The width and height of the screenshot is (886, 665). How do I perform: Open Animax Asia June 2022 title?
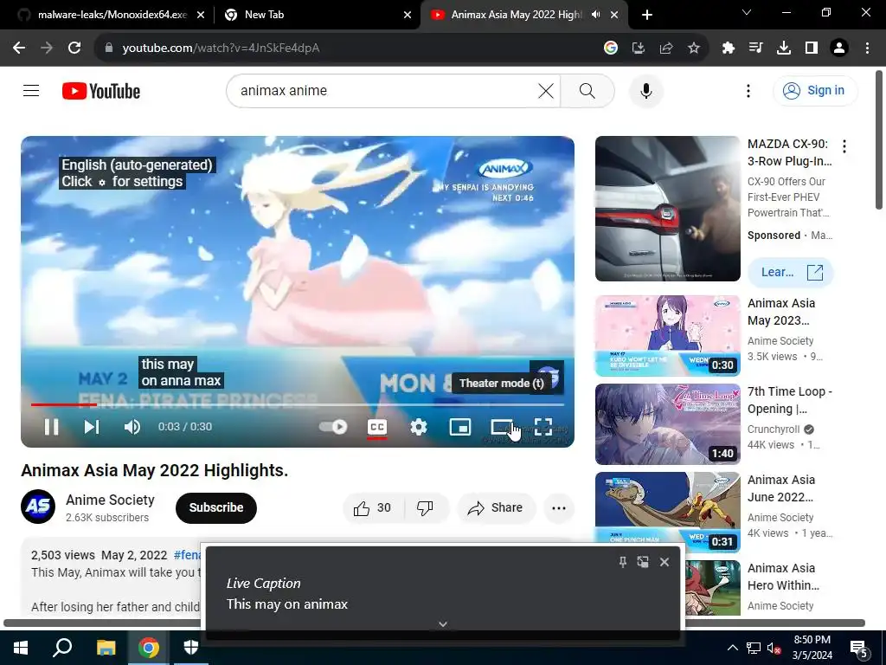(x=781, y=488)
